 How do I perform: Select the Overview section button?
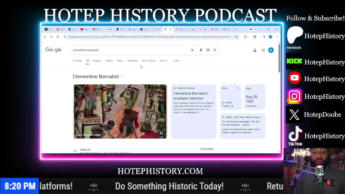pyautogui.click(x=207, y=149)
